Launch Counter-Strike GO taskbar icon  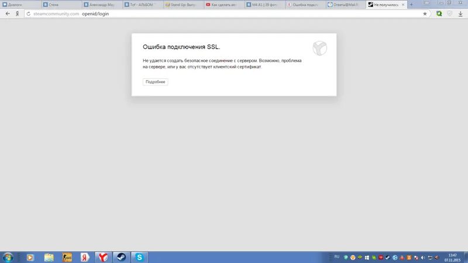pyautogui.click(x=67, y=257)
